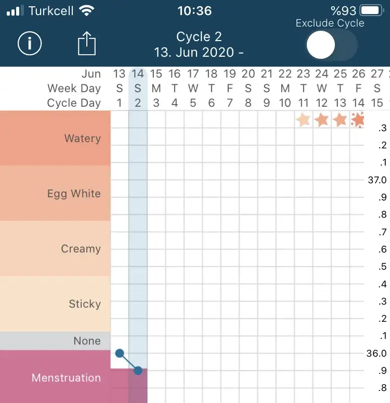Screen dimensions: 390x403
Task: Tap the 37.0 temperature axis label
Action: point(377,180)
